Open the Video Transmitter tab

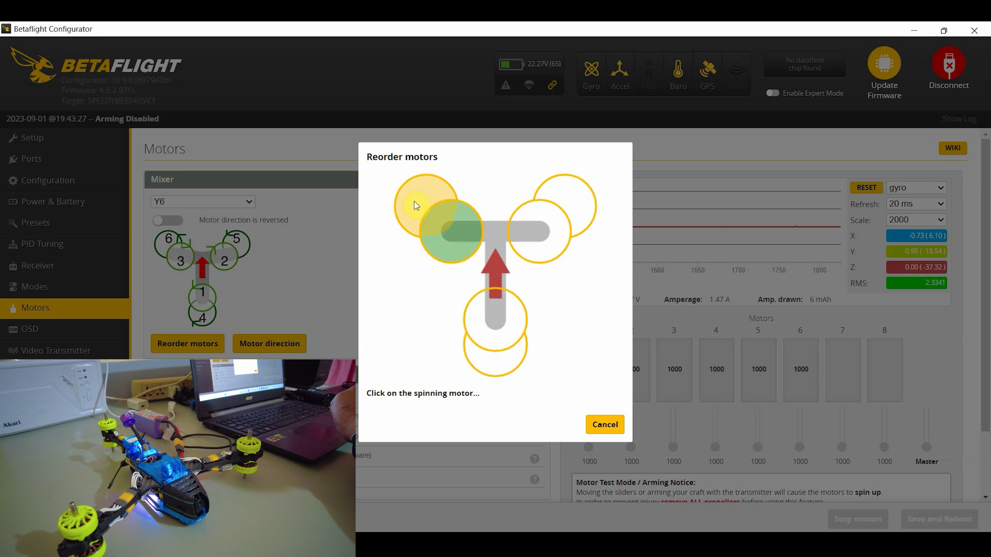click(x=64, y=350)
